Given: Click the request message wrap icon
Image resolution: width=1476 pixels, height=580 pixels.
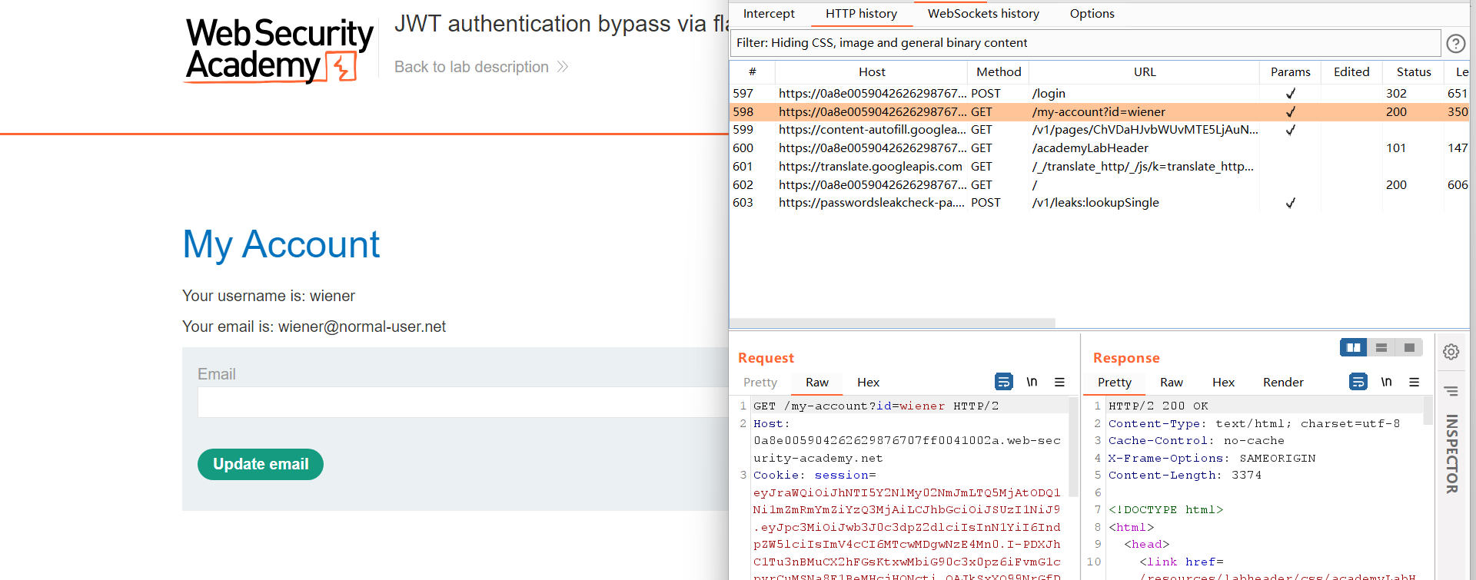Looking at the screenshot, I should pyautogui.click(x=1003, y=382).
